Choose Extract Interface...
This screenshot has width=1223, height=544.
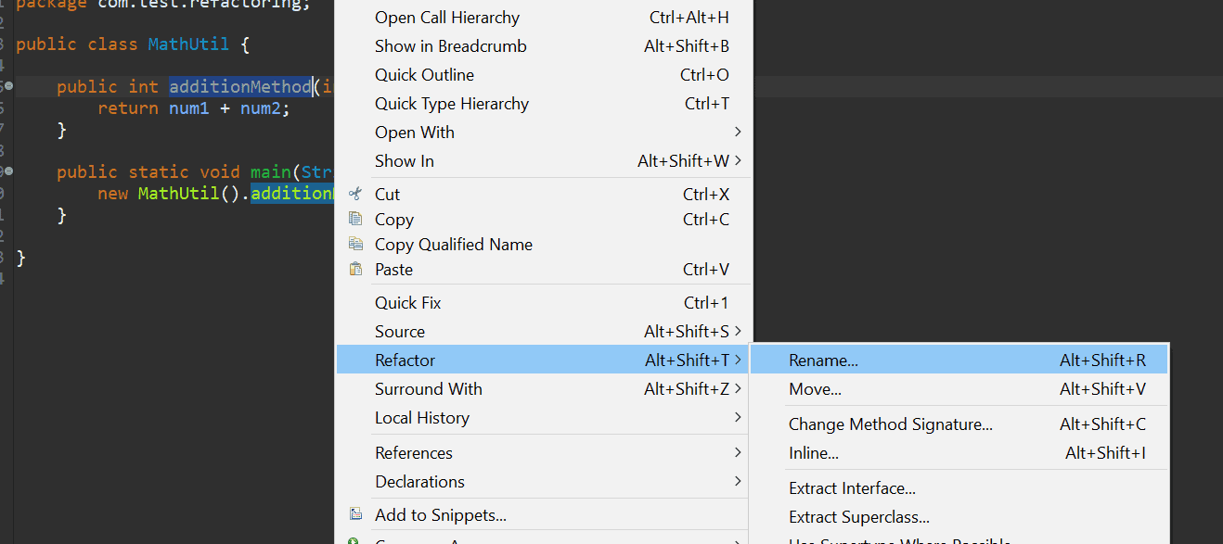[x=959, y=488]
